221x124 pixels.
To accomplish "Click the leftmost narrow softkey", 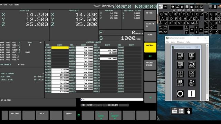I will pos(4,115).
